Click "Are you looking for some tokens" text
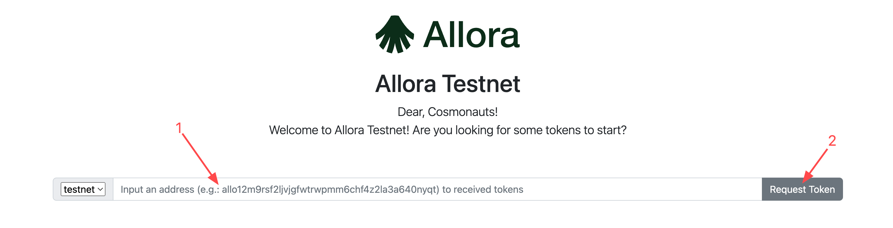The image size is (893, 228). point(503,130)
